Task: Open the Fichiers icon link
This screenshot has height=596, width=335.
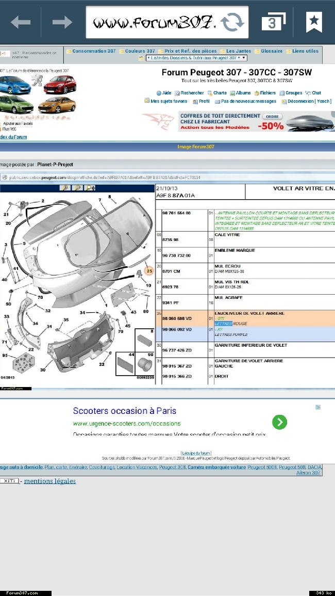Action: click(x=265, y=93)
